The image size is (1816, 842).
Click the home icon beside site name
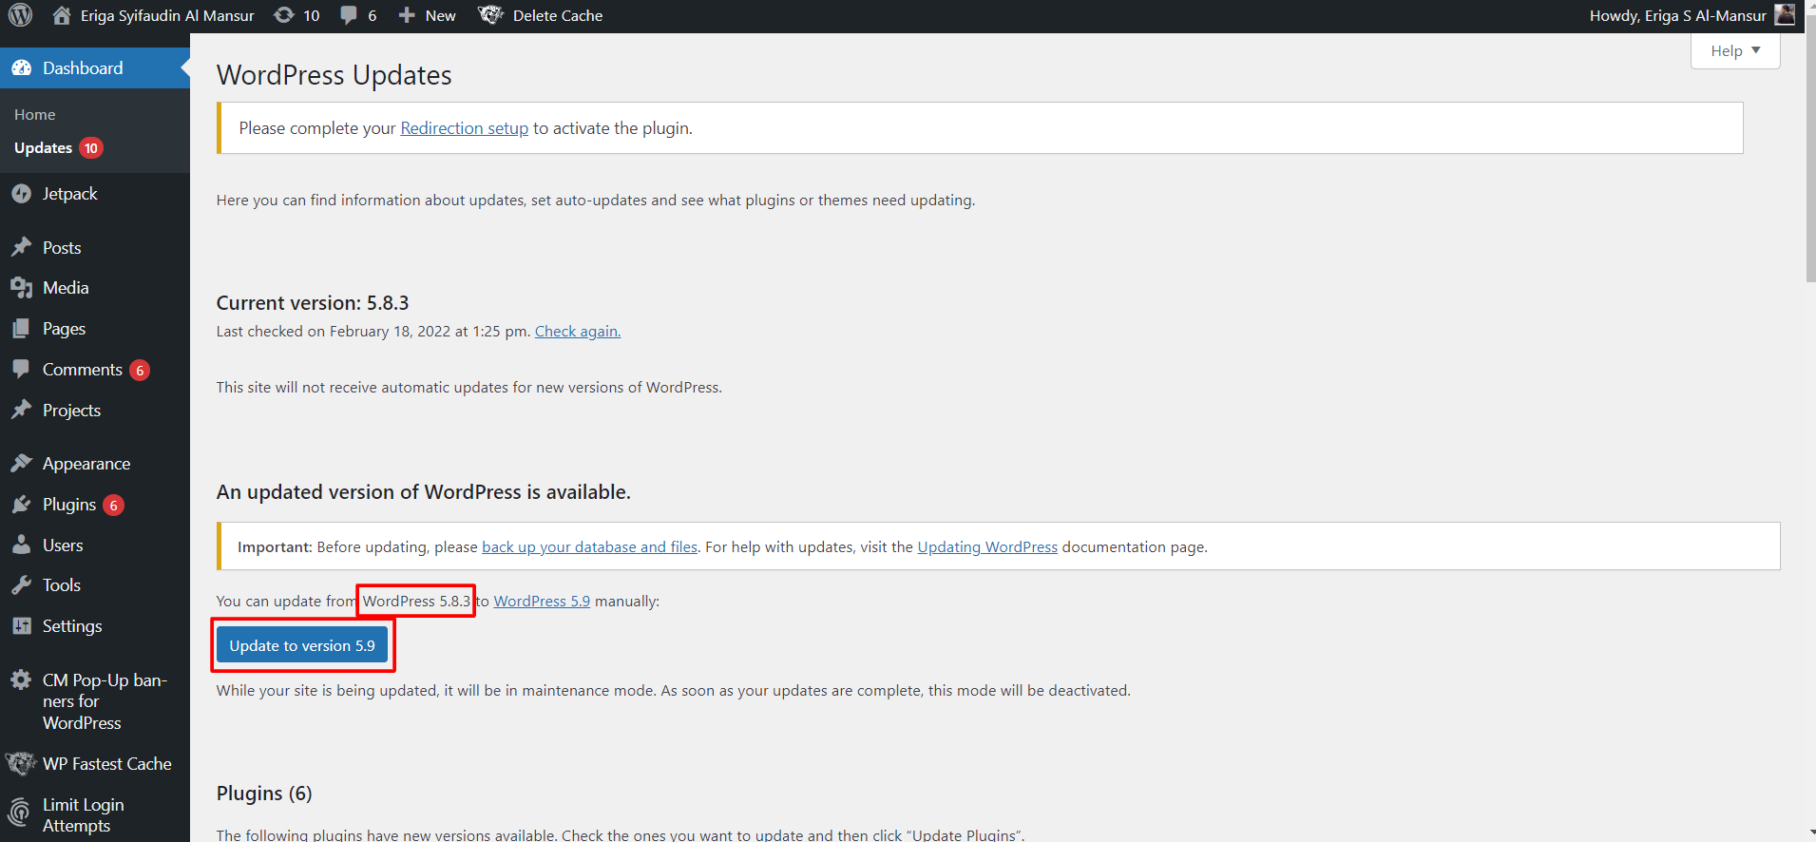(x=62, y=15)
